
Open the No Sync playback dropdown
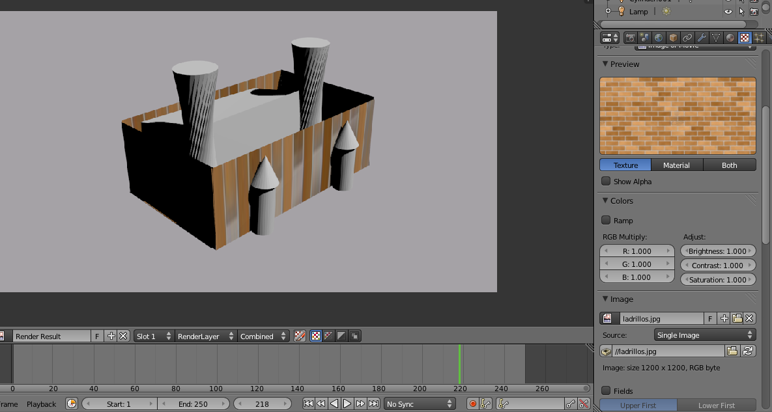[x=420, y=404]
